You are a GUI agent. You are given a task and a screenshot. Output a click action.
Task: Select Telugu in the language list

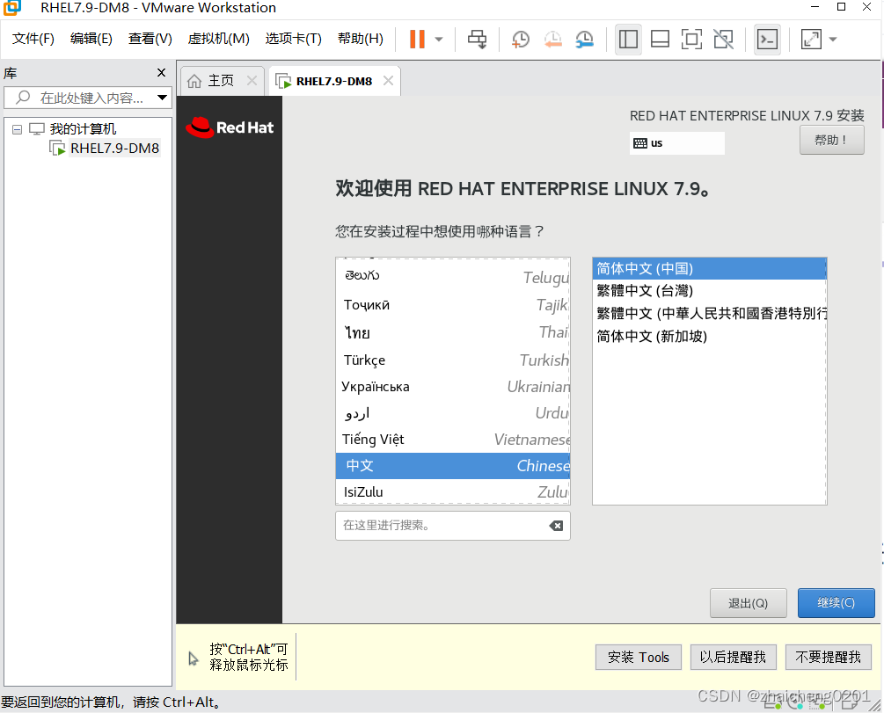pos(453,276)
